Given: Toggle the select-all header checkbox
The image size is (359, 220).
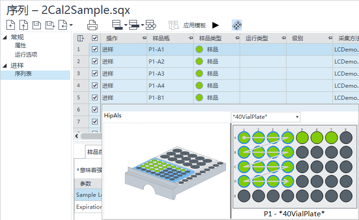Looking at the screenshot, I should point(95,38).
